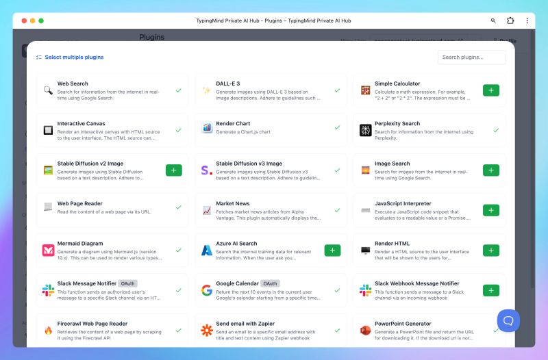Image resolution: width=548 pixels, height=360 pixels.
Task: Click the JavaScript Interpreter icon
Action: tap(366, 210)
